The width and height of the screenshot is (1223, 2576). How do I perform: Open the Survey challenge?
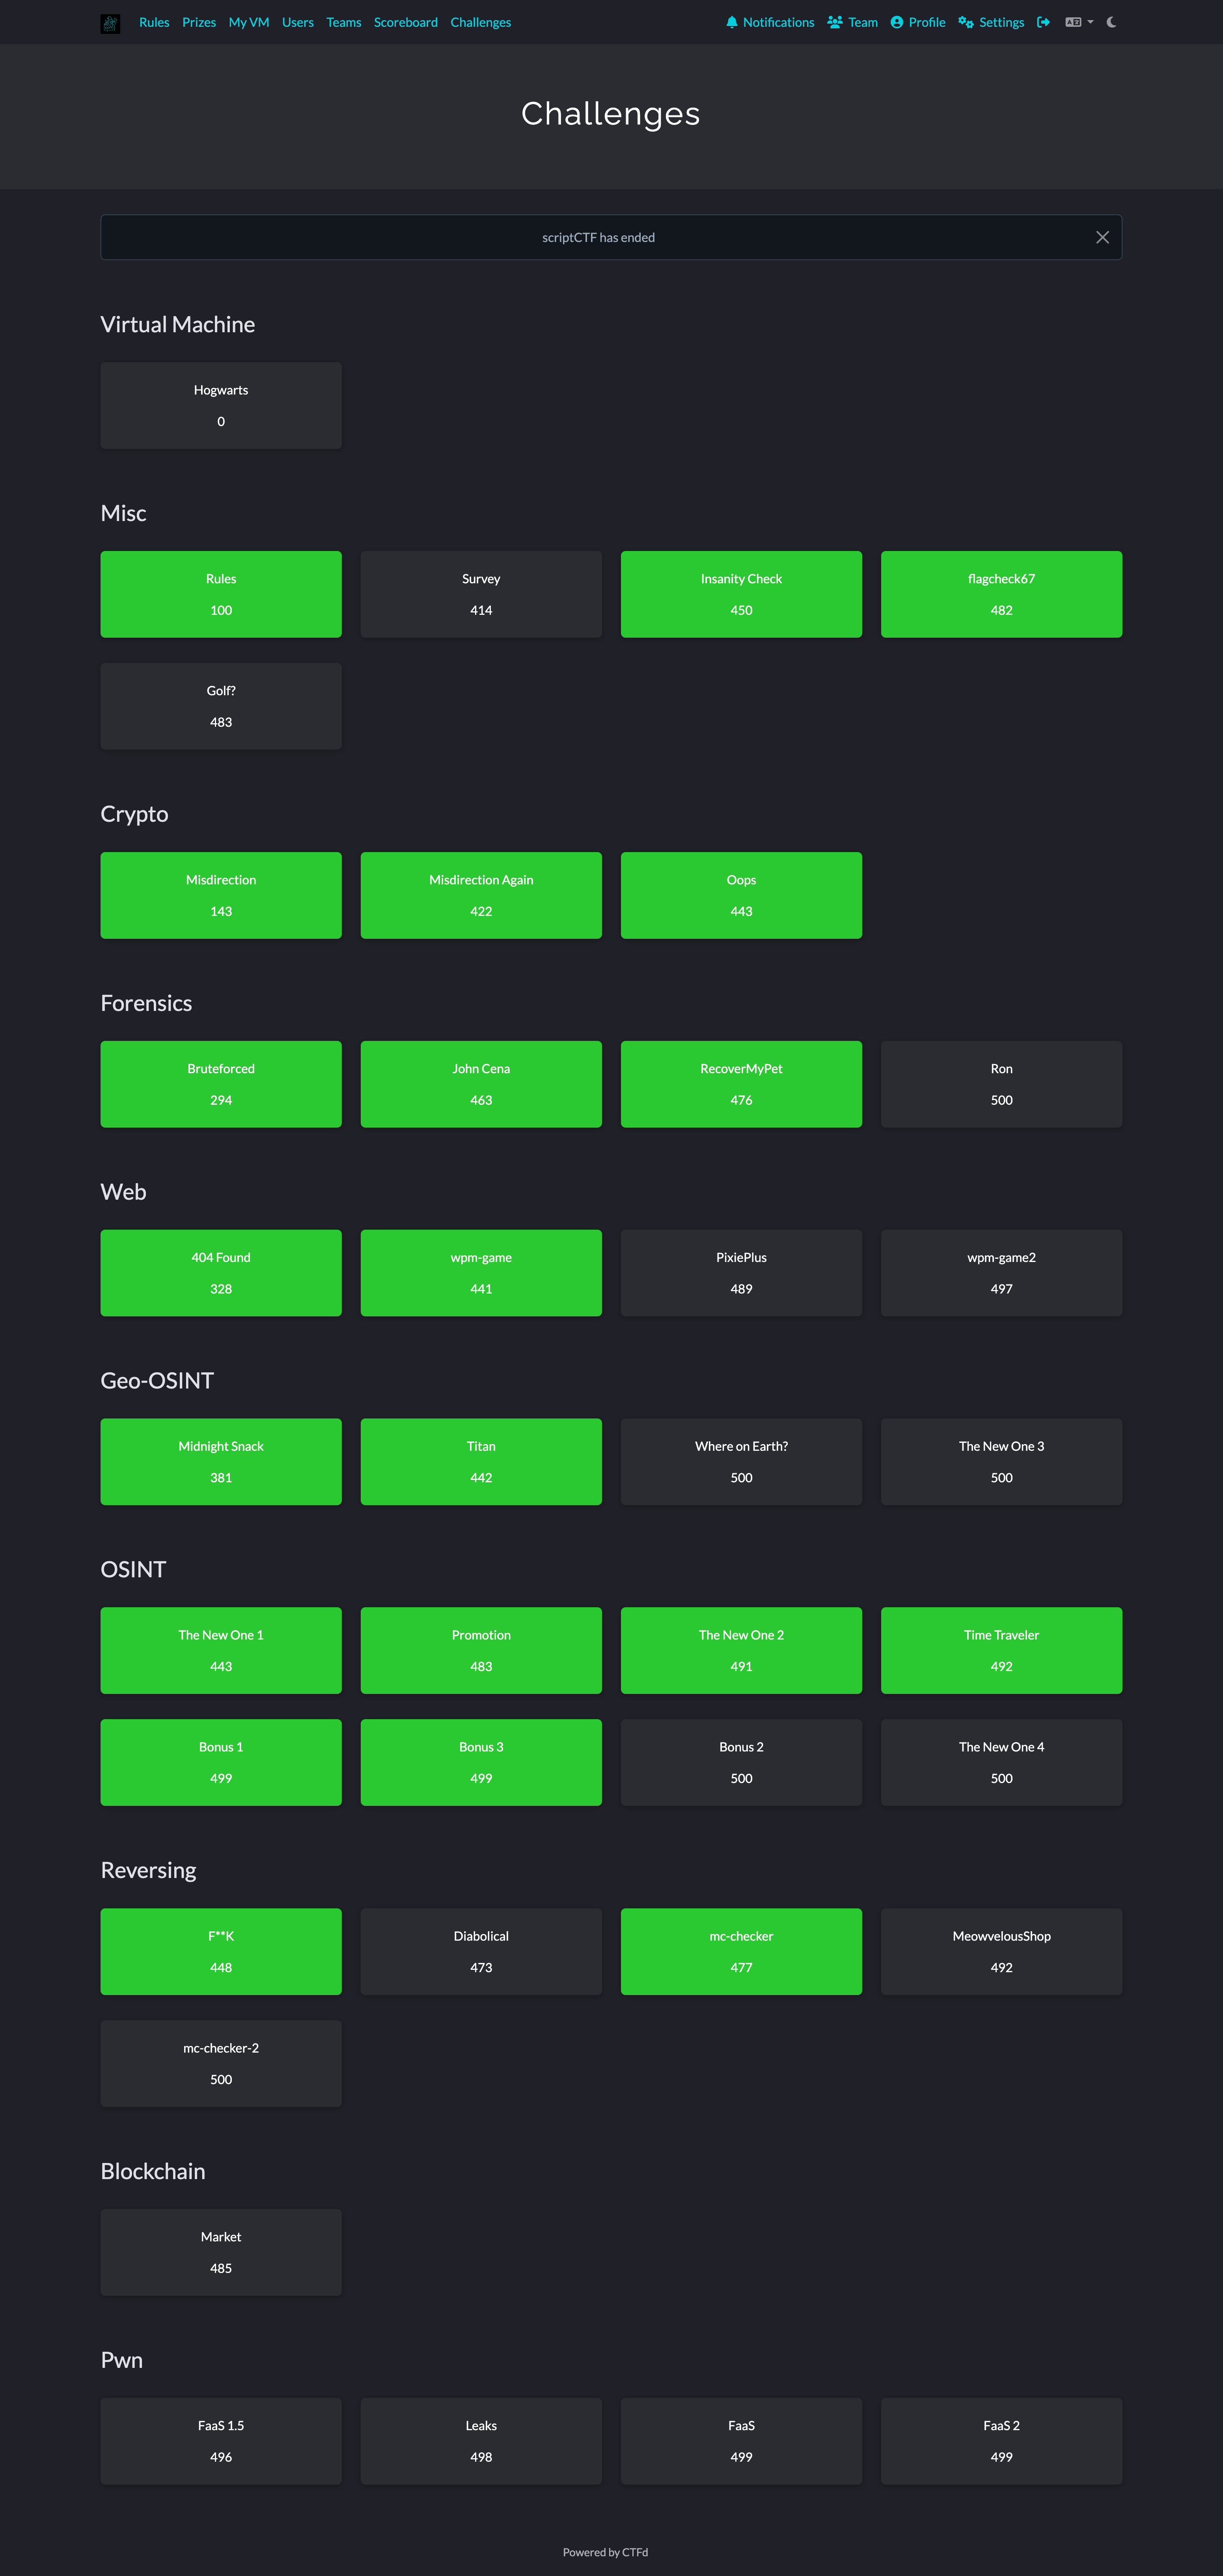pos(481,594)
